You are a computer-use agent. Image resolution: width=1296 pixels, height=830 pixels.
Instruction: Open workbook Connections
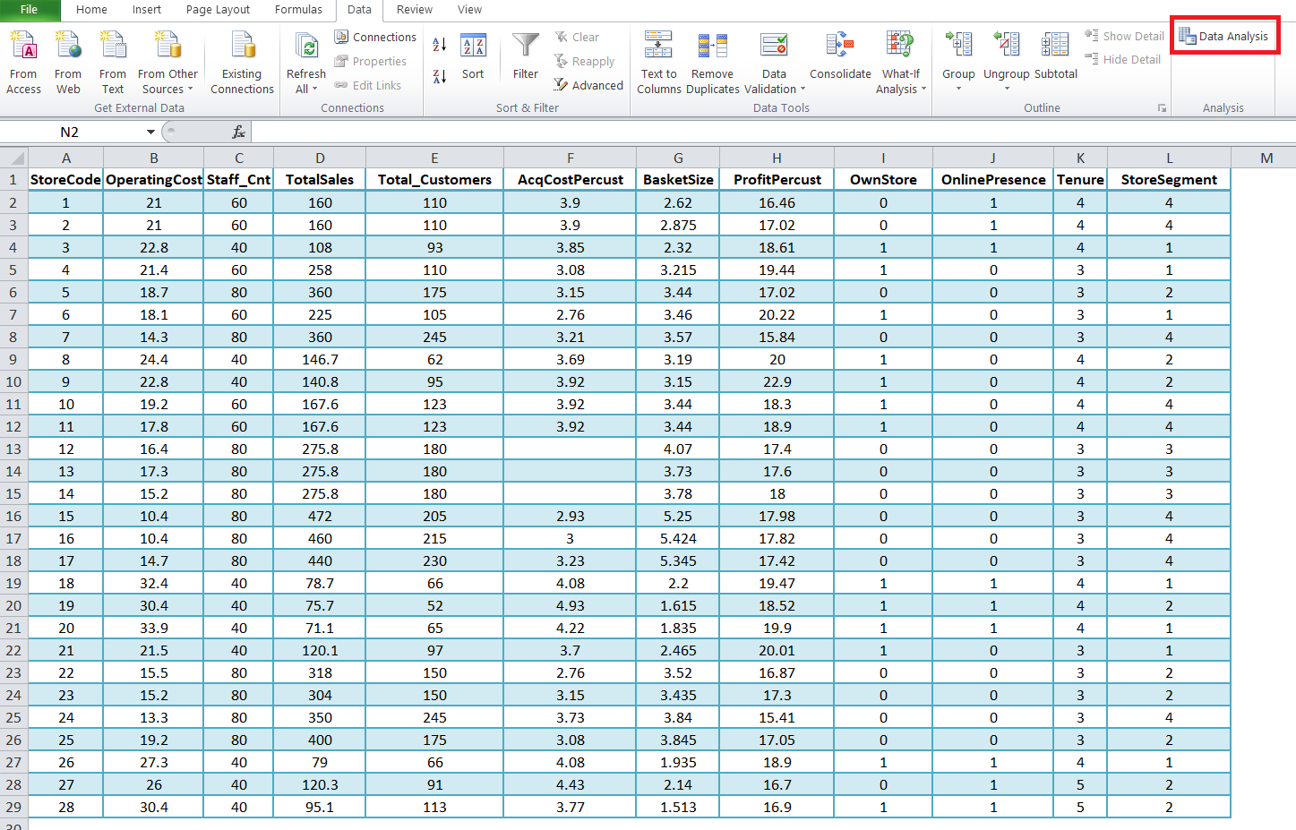[x=375, y=37]
